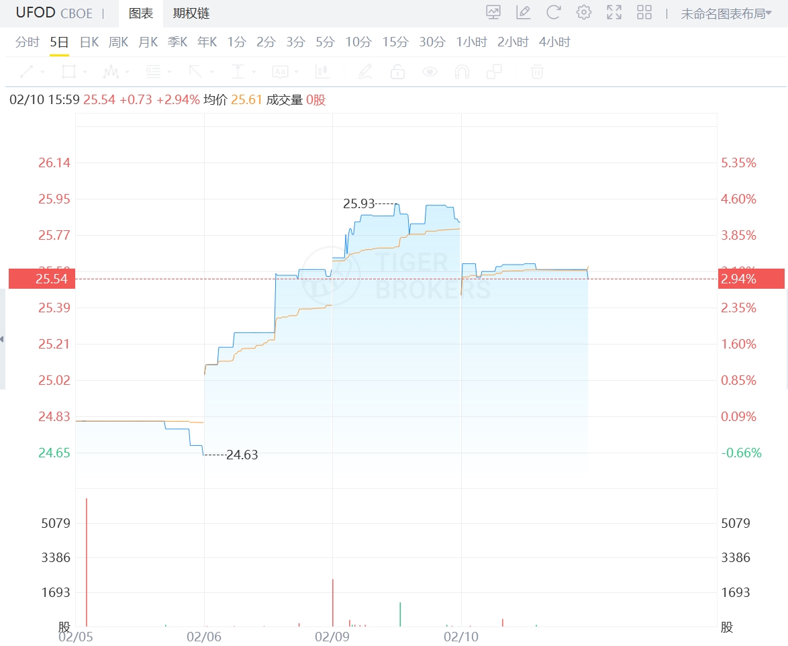Toggle the magnet snap mode

tap(462, 72)
